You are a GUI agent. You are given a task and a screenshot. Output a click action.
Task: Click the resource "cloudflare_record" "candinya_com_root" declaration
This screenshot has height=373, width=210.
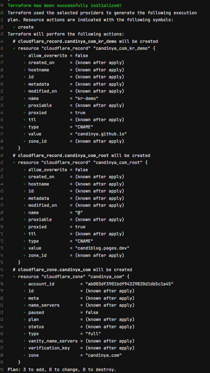tap(80, 163)
